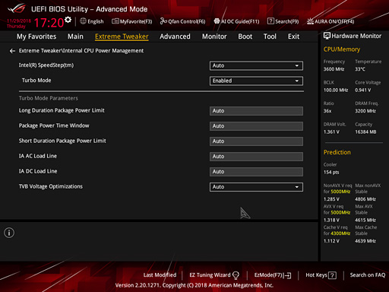Launch Qfan Control(F6) fan icon

[x=163, y=21]
